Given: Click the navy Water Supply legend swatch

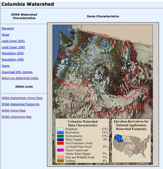Looking at the screenshot, I should pyautogui.click(x=60, y=140).
